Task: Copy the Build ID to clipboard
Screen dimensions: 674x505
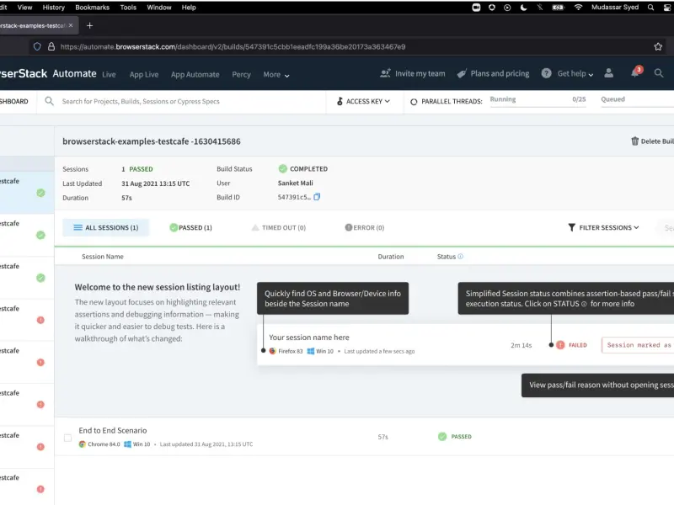Action: coord(317,197)
